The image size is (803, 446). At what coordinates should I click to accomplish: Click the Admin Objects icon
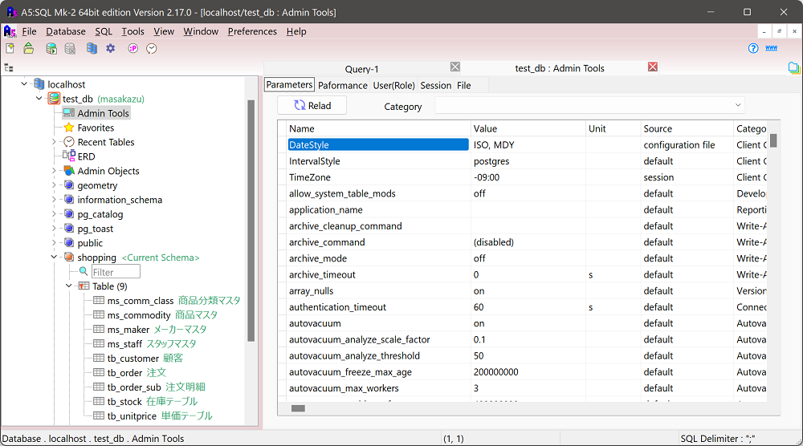pos(69,170)
